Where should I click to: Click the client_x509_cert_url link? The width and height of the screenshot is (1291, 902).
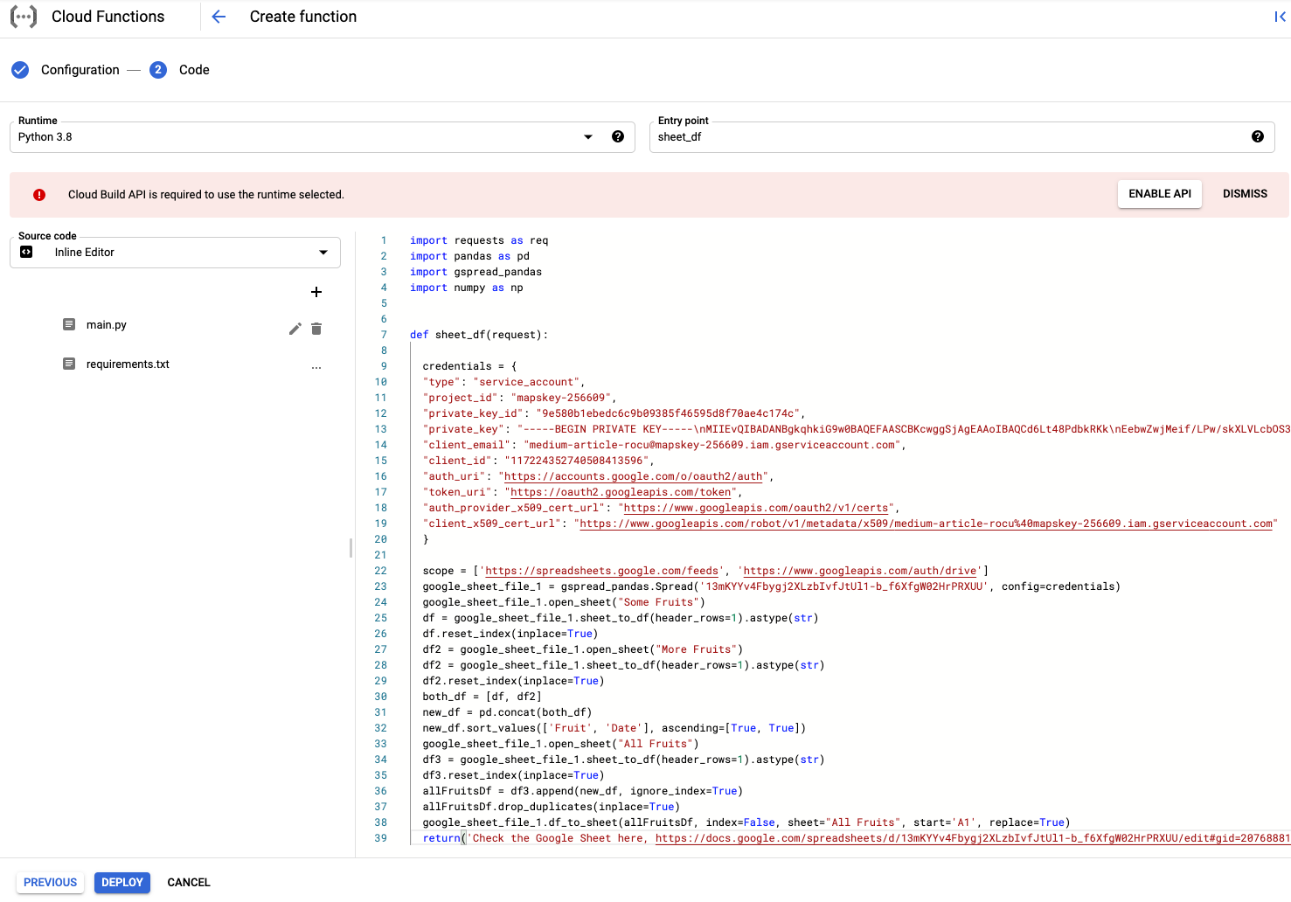[x=927, y=524]
